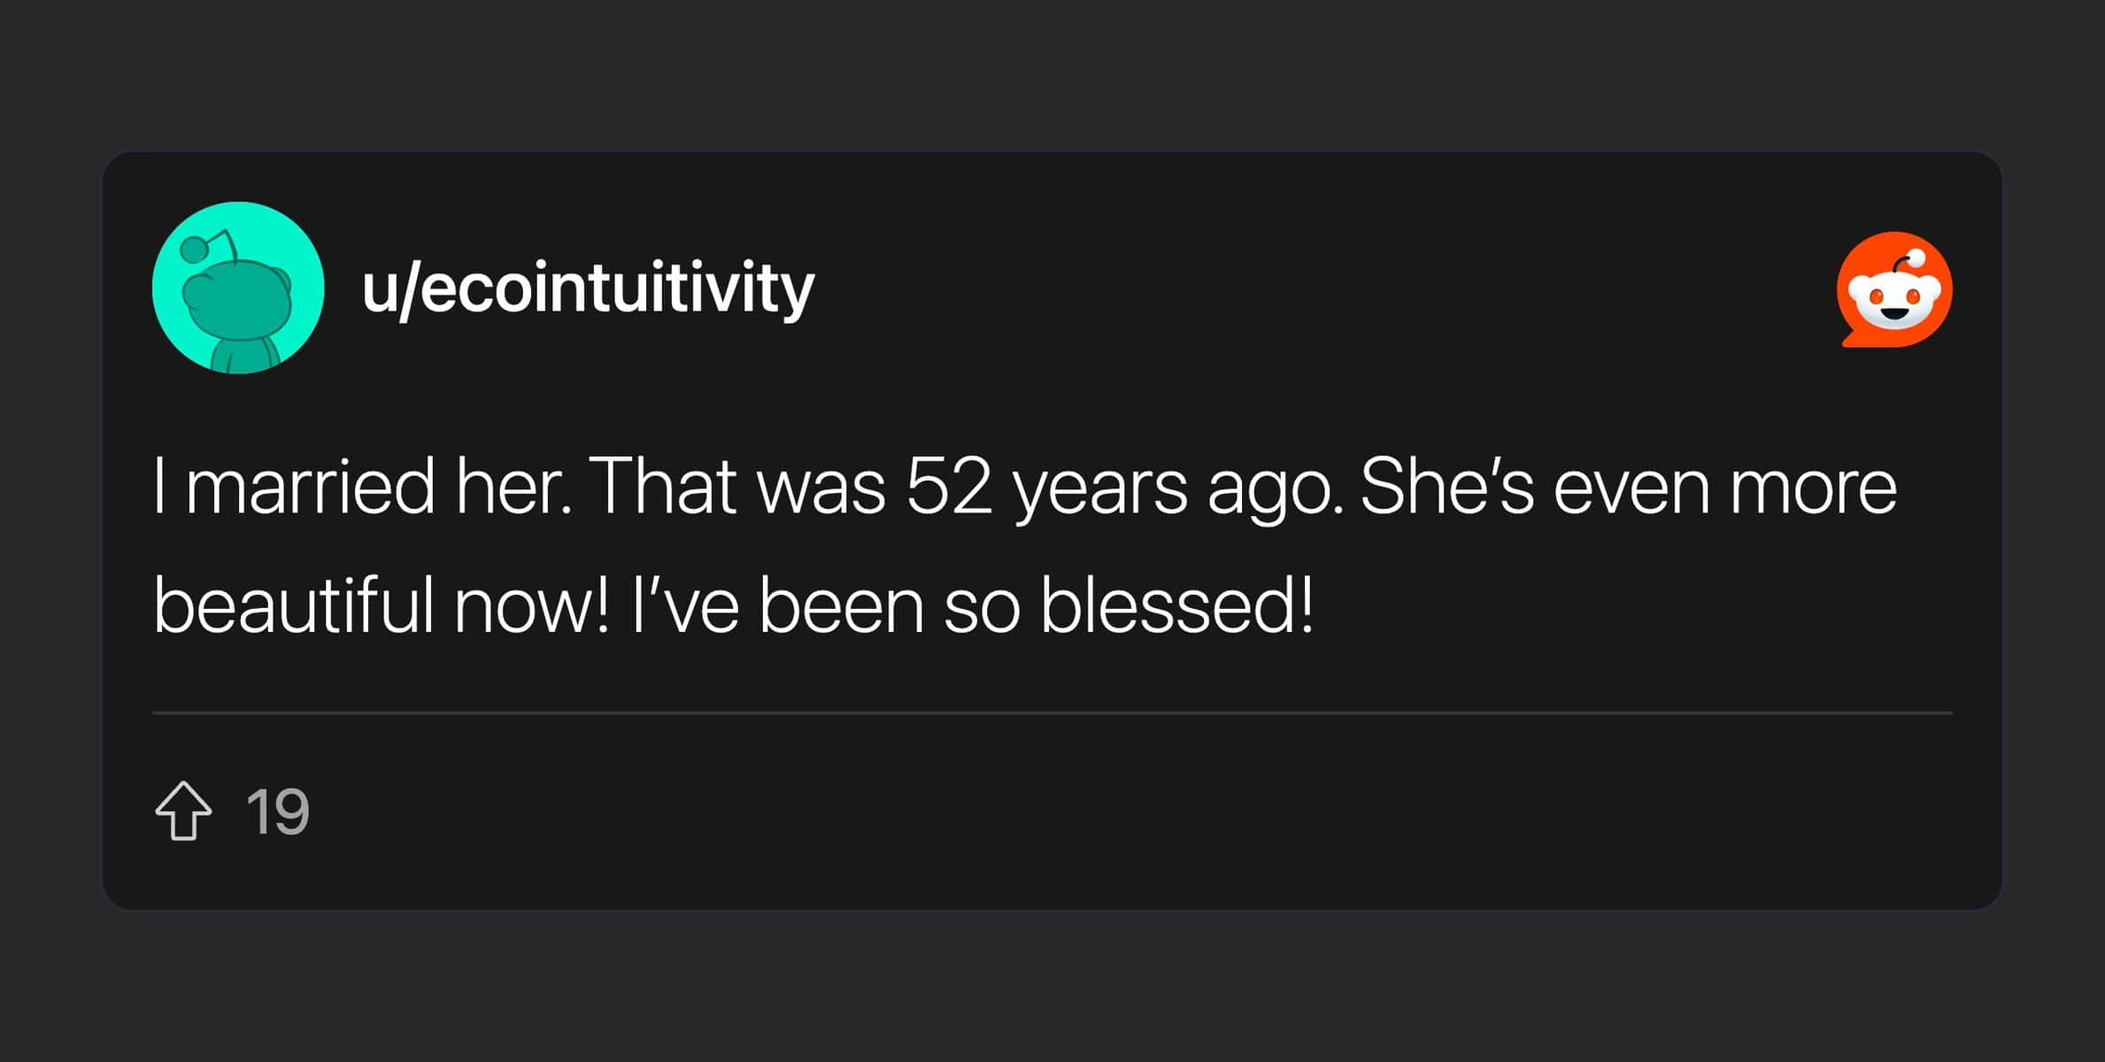Click the word "married" in the comment
Image resolution: width=2105 pixels, height=1062 pixels.
[x=311, y=487]
